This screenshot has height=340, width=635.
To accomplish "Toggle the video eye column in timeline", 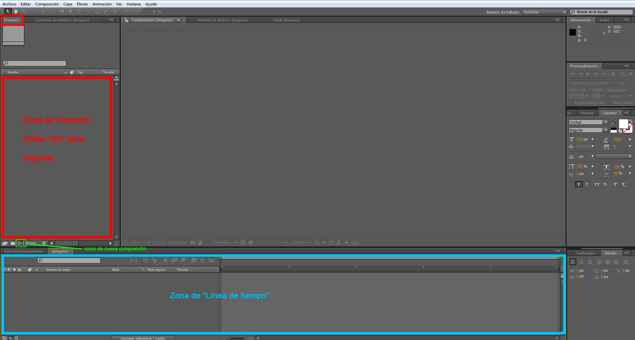I will tap(5, 269).
